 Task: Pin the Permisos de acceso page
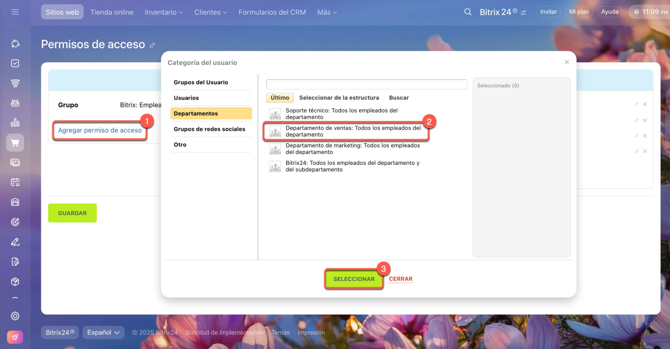(x=152, y=46)
